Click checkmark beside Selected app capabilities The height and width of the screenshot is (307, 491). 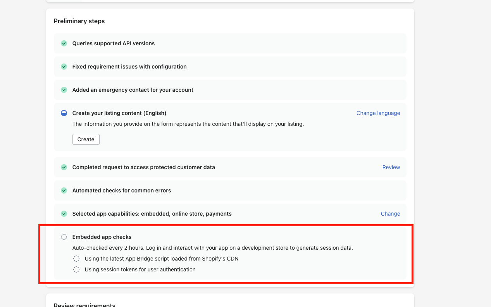tap(64, 214)
